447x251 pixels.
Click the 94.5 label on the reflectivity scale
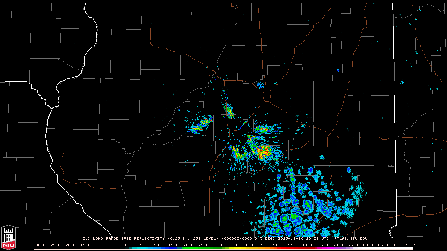coord(410,245)
